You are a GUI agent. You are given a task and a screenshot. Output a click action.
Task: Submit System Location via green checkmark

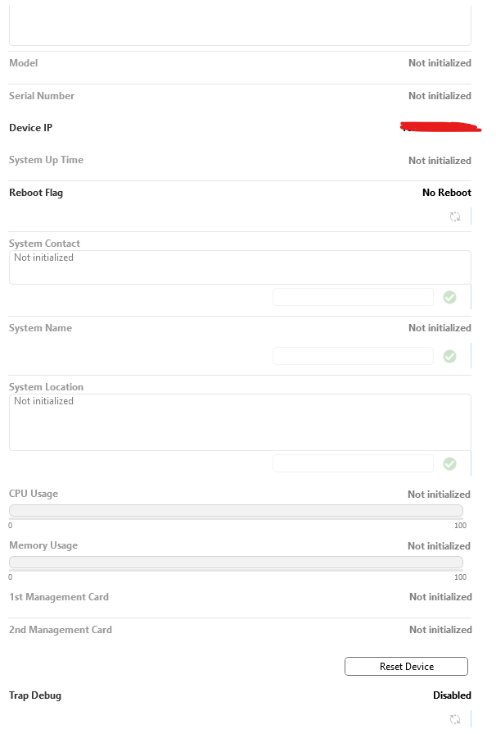(449, 464)
